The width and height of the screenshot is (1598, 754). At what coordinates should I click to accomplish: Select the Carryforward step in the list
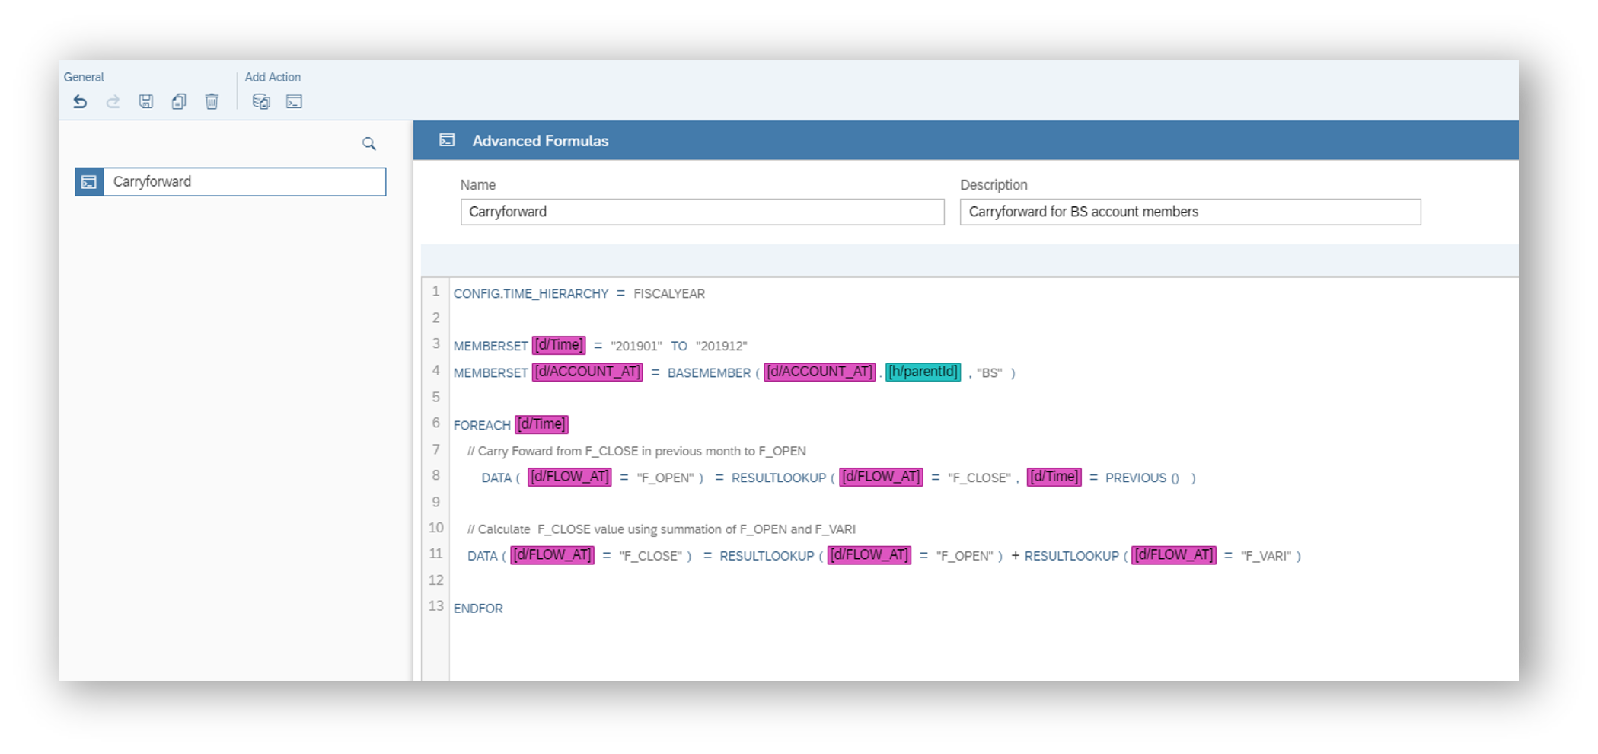(x=244, y=182)
